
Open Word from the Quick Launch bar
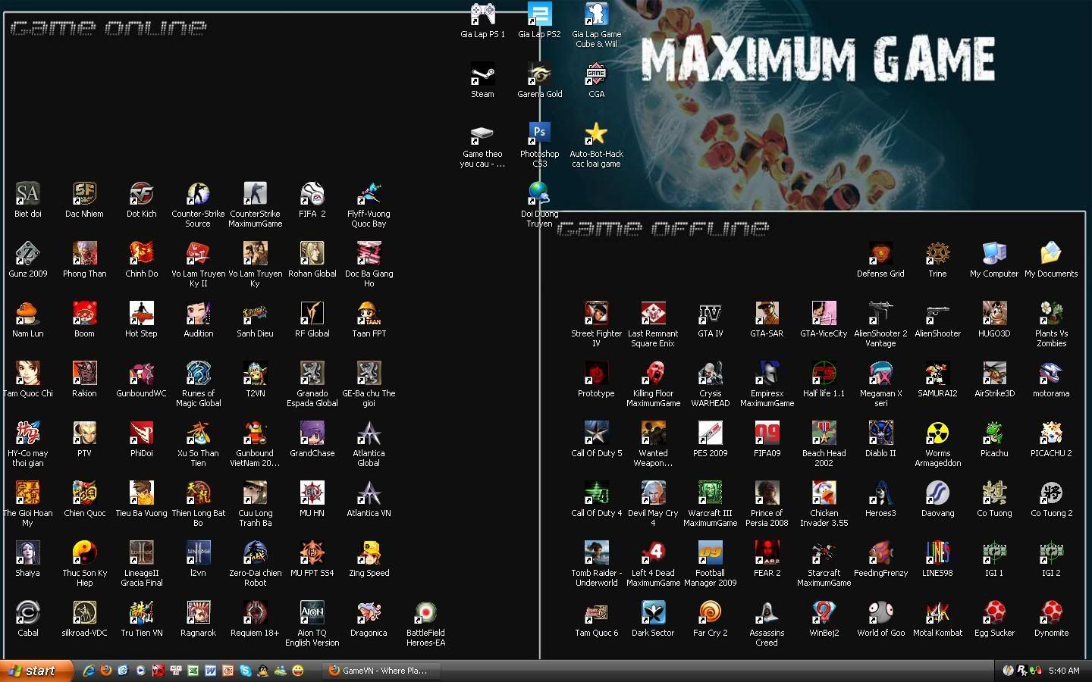point(210,671)
